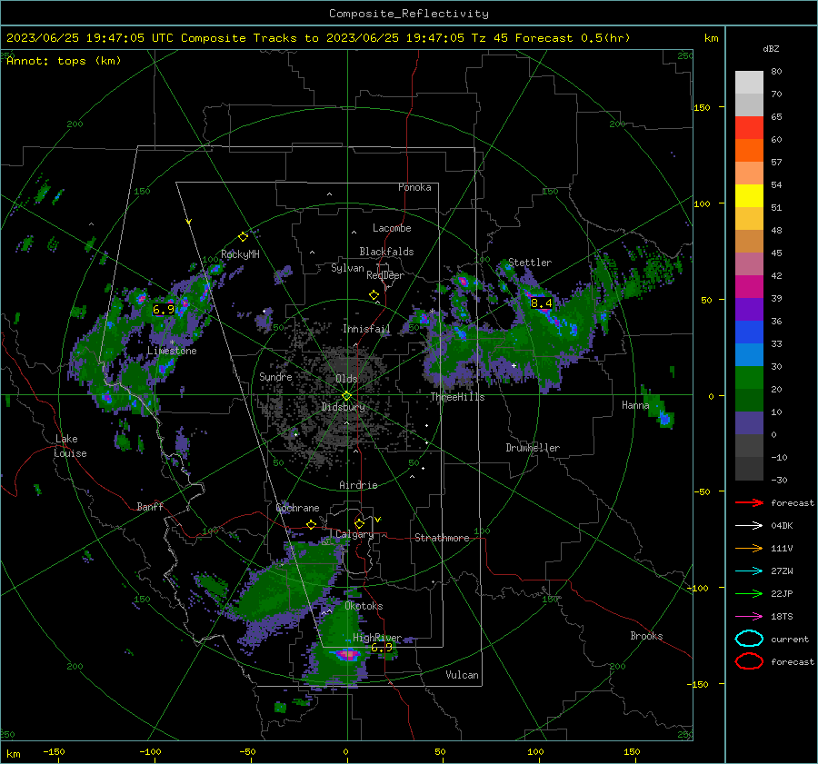
Task: Click the cyan 27ZW arrow legend icon
Action: [x=749, y=571]
